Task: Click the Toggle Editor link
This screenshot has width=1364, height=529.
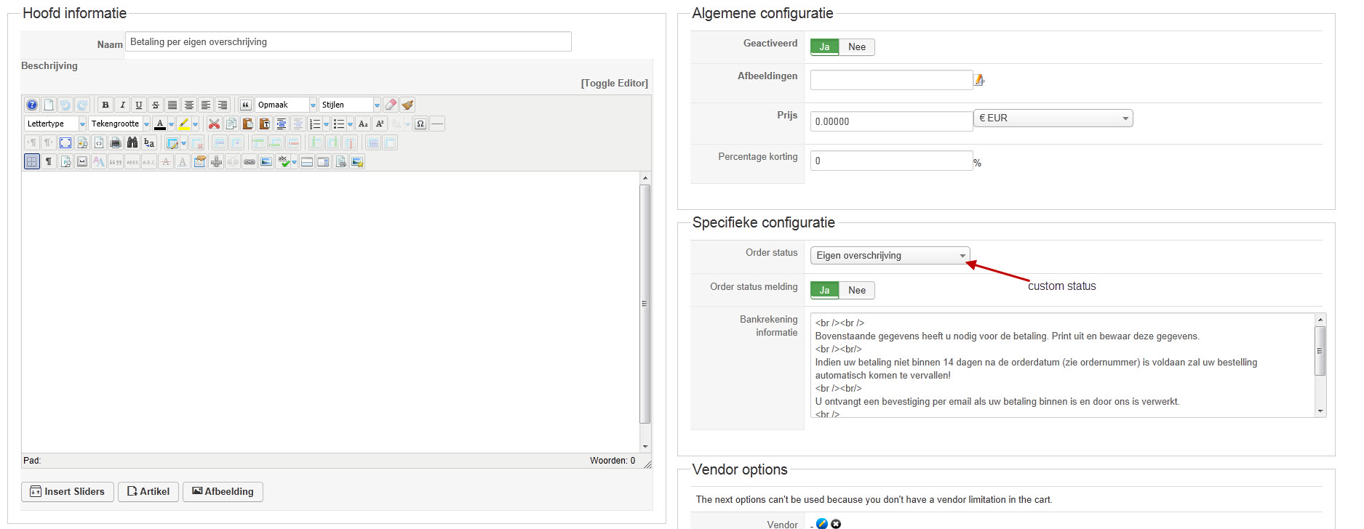Action: [x=614, y=84]
